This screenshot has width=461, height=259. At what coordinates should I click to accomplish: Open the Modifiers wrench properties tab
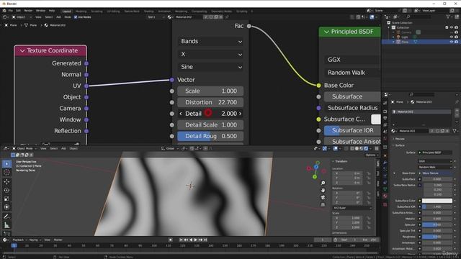coord(385,163)
